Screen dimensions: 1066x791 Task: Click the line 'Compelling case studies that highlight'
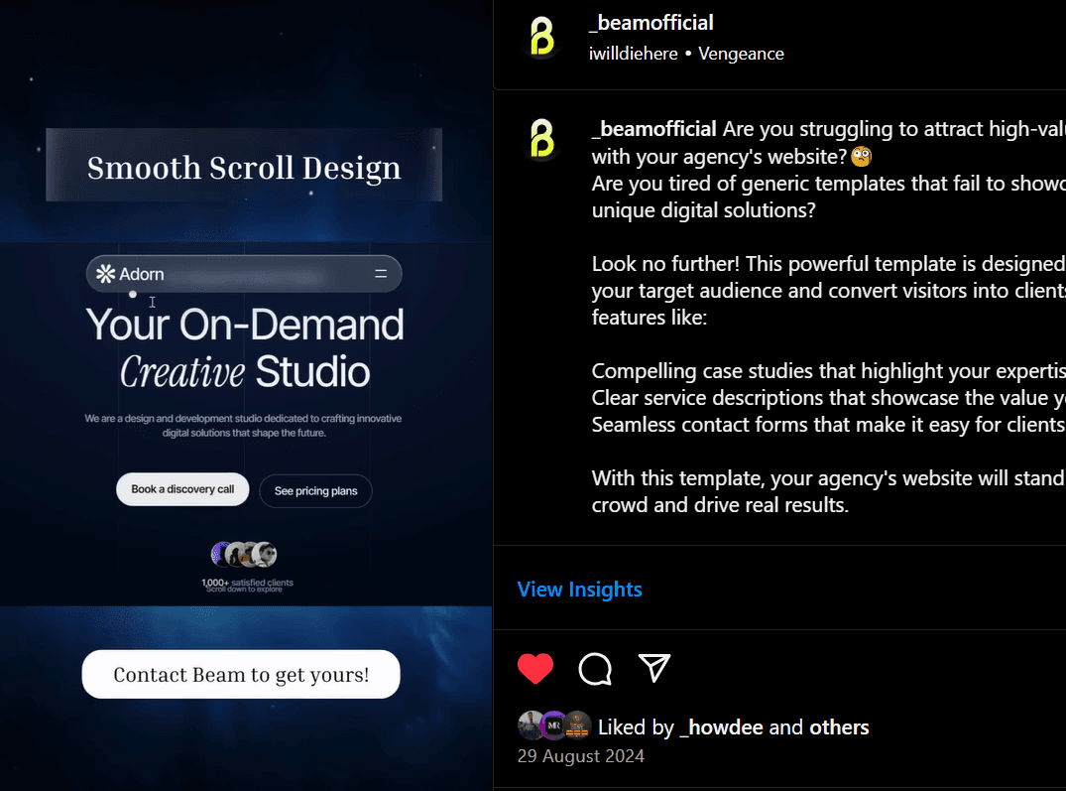tap(829, 370)
